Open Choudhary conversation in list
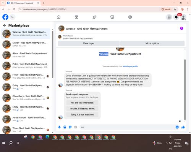Image resolution: width=191 pixels, height=152 pixels. (26, 98)
